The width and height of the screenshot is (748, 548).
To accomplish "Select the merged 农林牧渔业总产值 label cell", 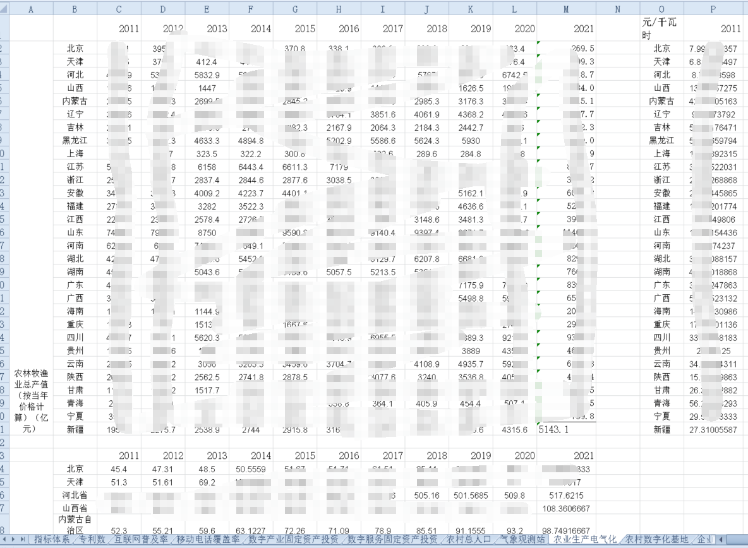I will coord(31,400).
